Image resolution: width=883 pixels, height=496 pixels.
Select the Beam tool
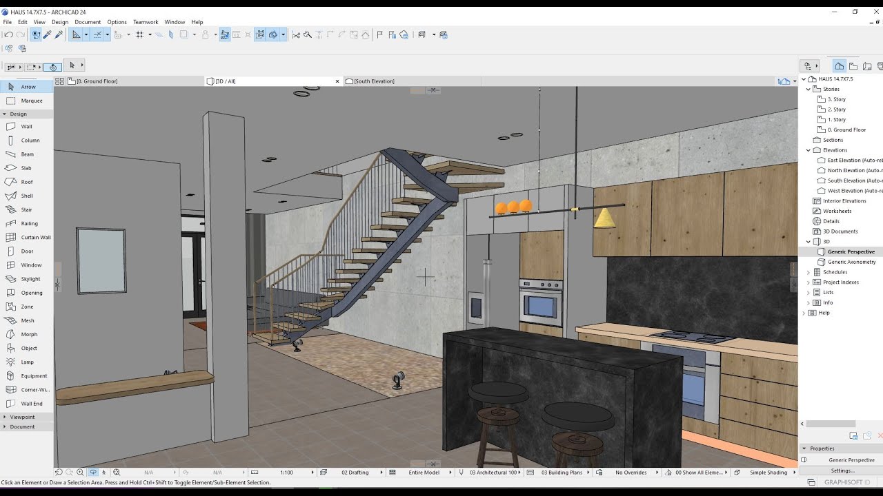27,154
